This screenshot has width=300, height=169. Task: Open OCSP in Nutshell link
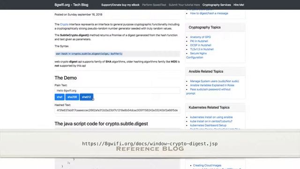pos(201,45)
